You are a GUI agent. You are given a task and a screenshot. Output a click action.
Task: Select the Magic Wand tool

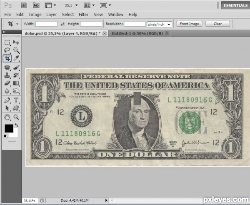16,50
